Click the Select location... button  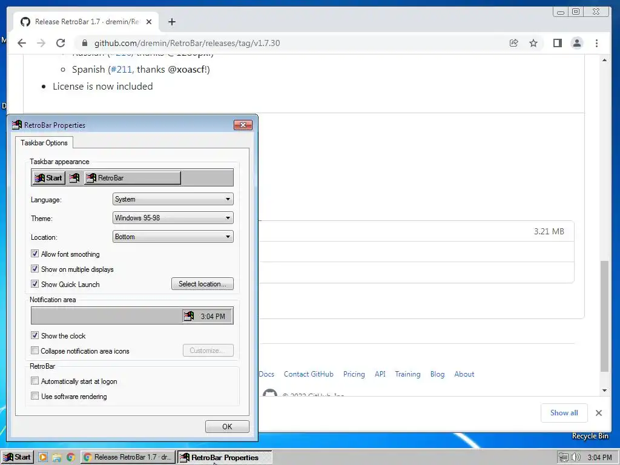click(202, 284)
